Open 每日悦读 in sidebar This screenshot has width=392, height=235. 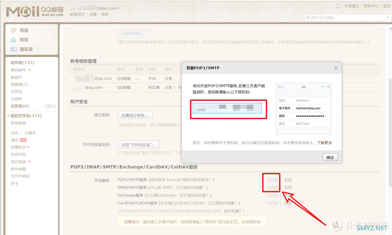(18, 162)
